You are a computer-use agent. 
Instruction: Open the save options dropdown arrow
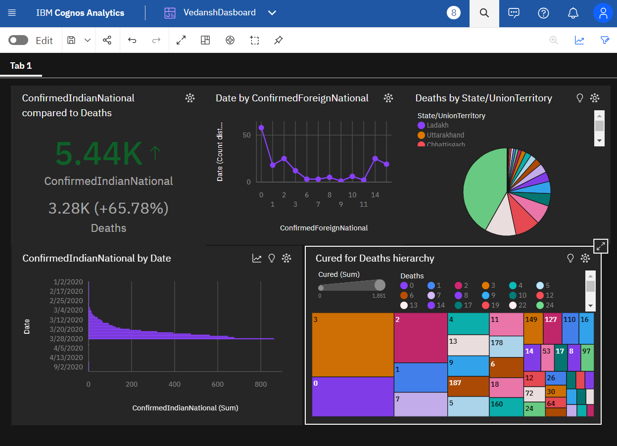pyautogui.click(x=88, y=41)
